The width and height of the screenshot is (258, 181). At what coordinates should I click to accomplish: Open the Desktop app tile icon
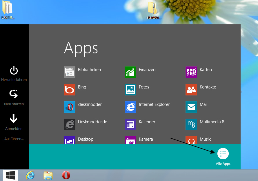coord(70,140)
